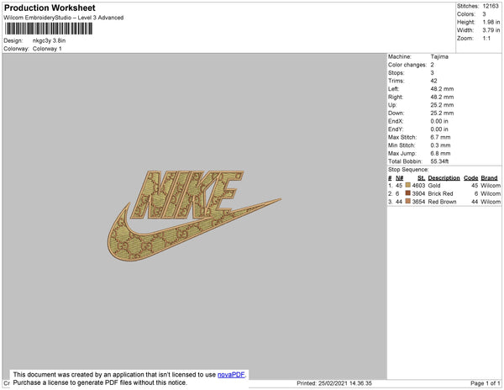504x390 pixels.
Task: Click the St. column header
Action: tap(421, 178)
